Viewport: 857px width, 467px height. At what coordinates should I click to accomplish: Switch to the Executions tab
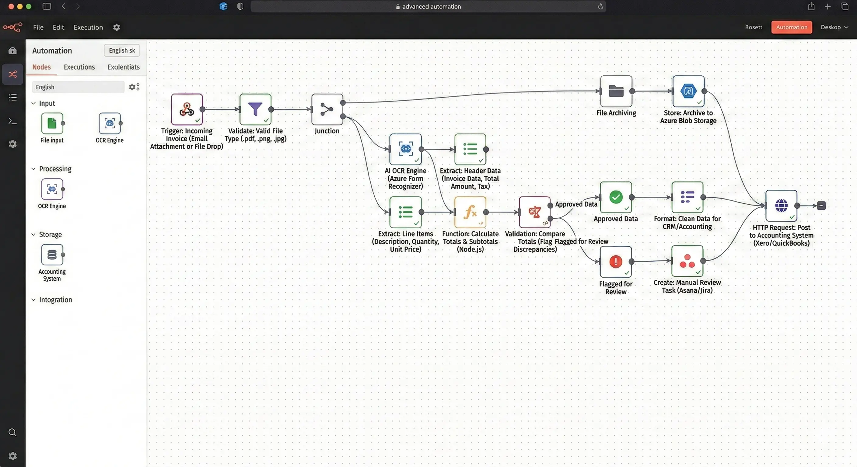(x=79, y=67)
